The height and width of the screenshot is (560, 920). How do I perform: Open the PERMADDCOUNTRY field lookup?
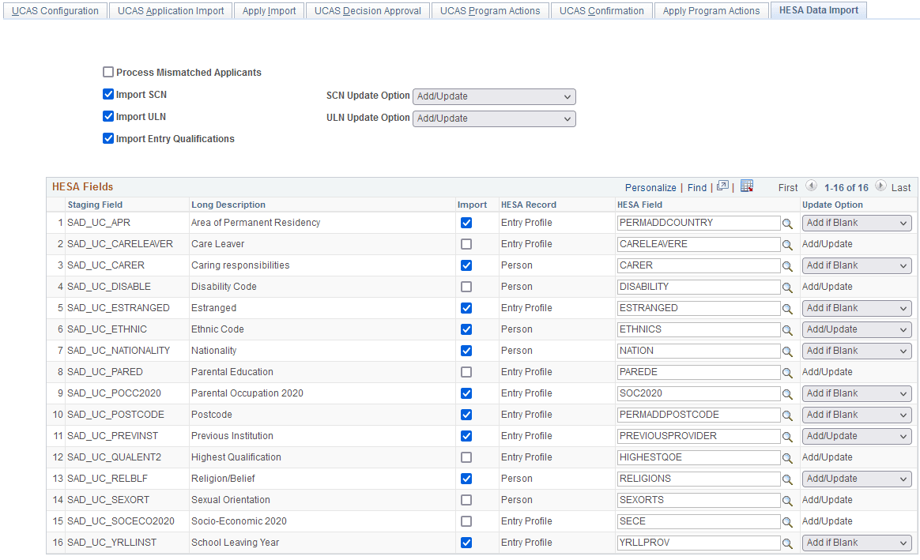click(787, 223)
